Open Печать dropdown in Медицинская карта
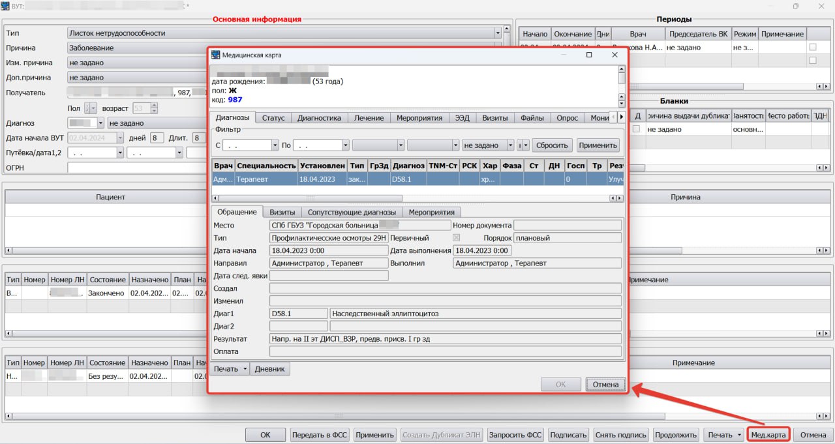Screen dimensions: 835x444 point(245,369)
